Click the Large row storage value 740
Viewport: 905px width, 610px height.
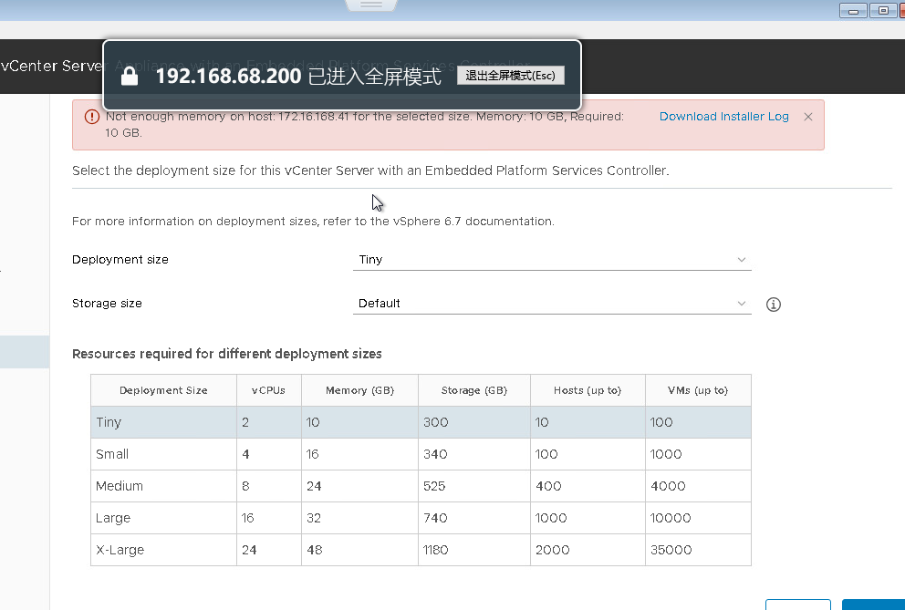click(x=435, y=518)
